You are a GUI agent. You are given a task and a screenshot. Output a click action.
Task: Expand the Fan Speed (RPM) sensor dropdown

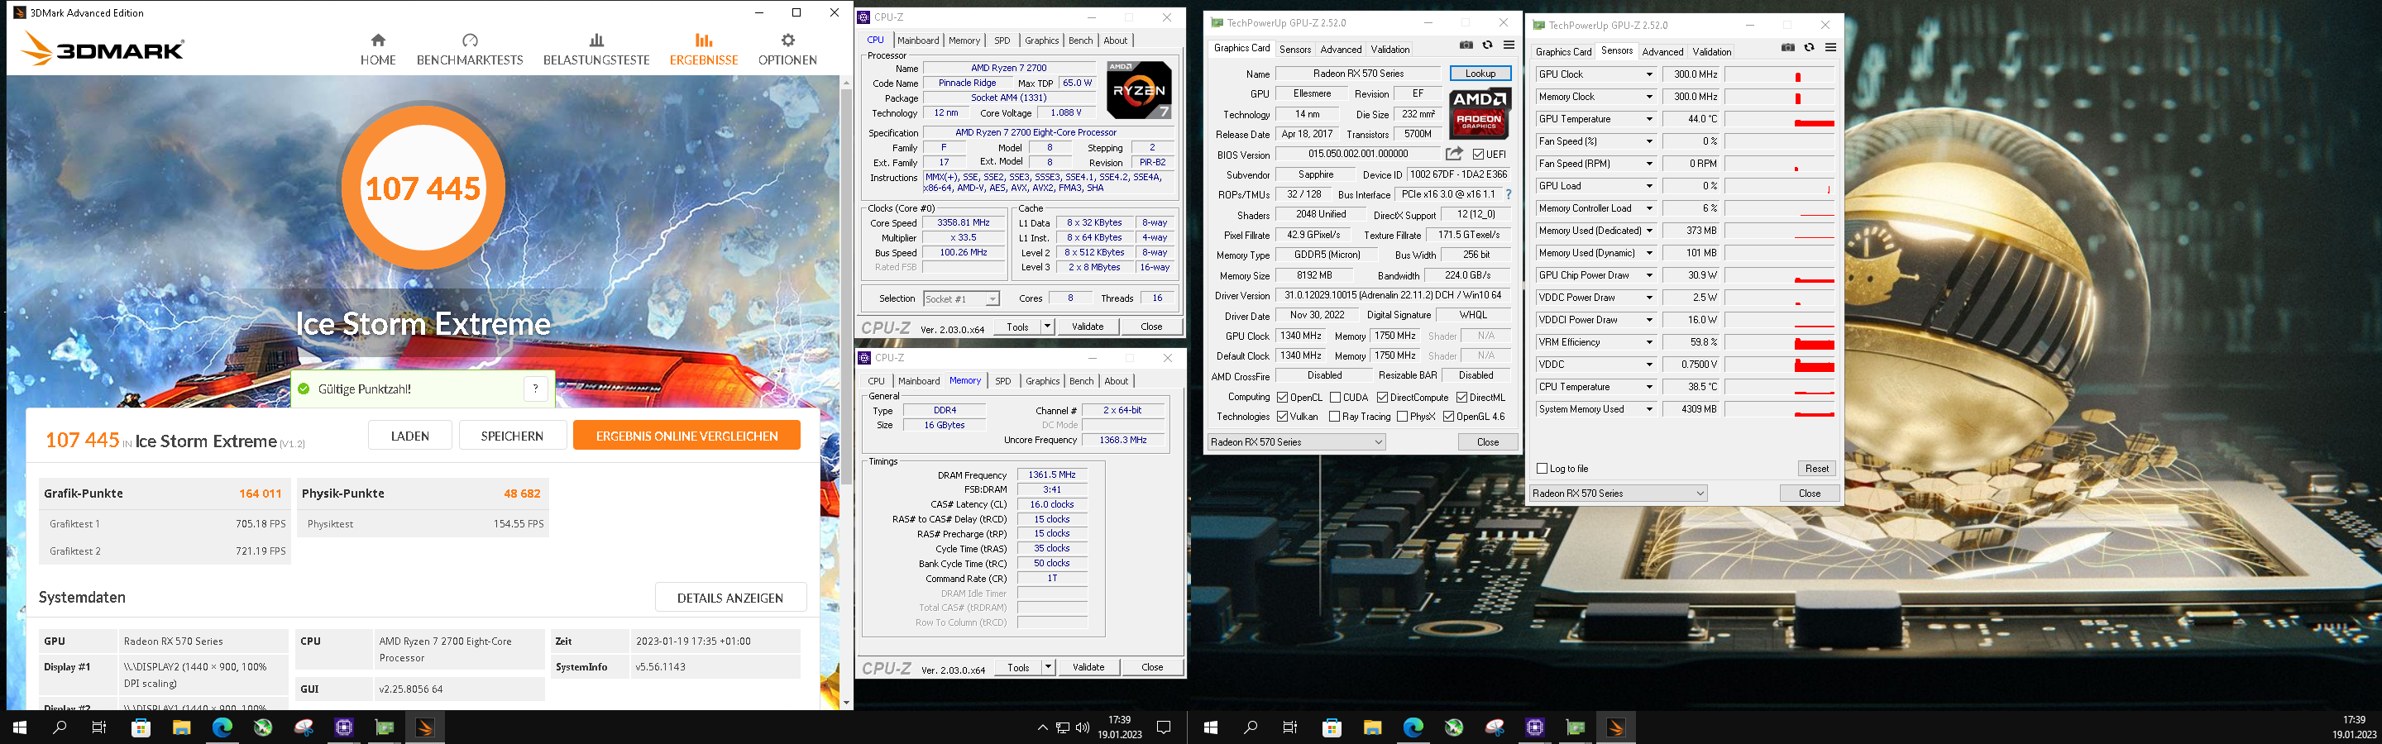point(1648,164)
